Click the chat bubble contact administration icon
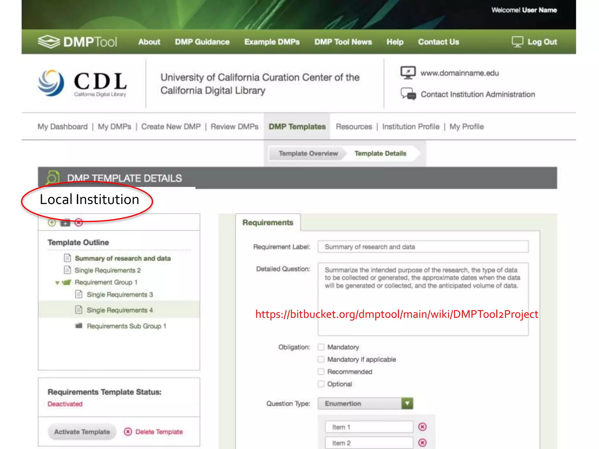Screen dimensions: 599x449 pyautogui.click(x=408, y=94)
